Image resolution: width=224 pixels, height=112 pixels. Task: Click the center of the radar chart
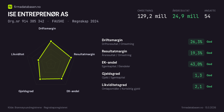tap(51, 64)
